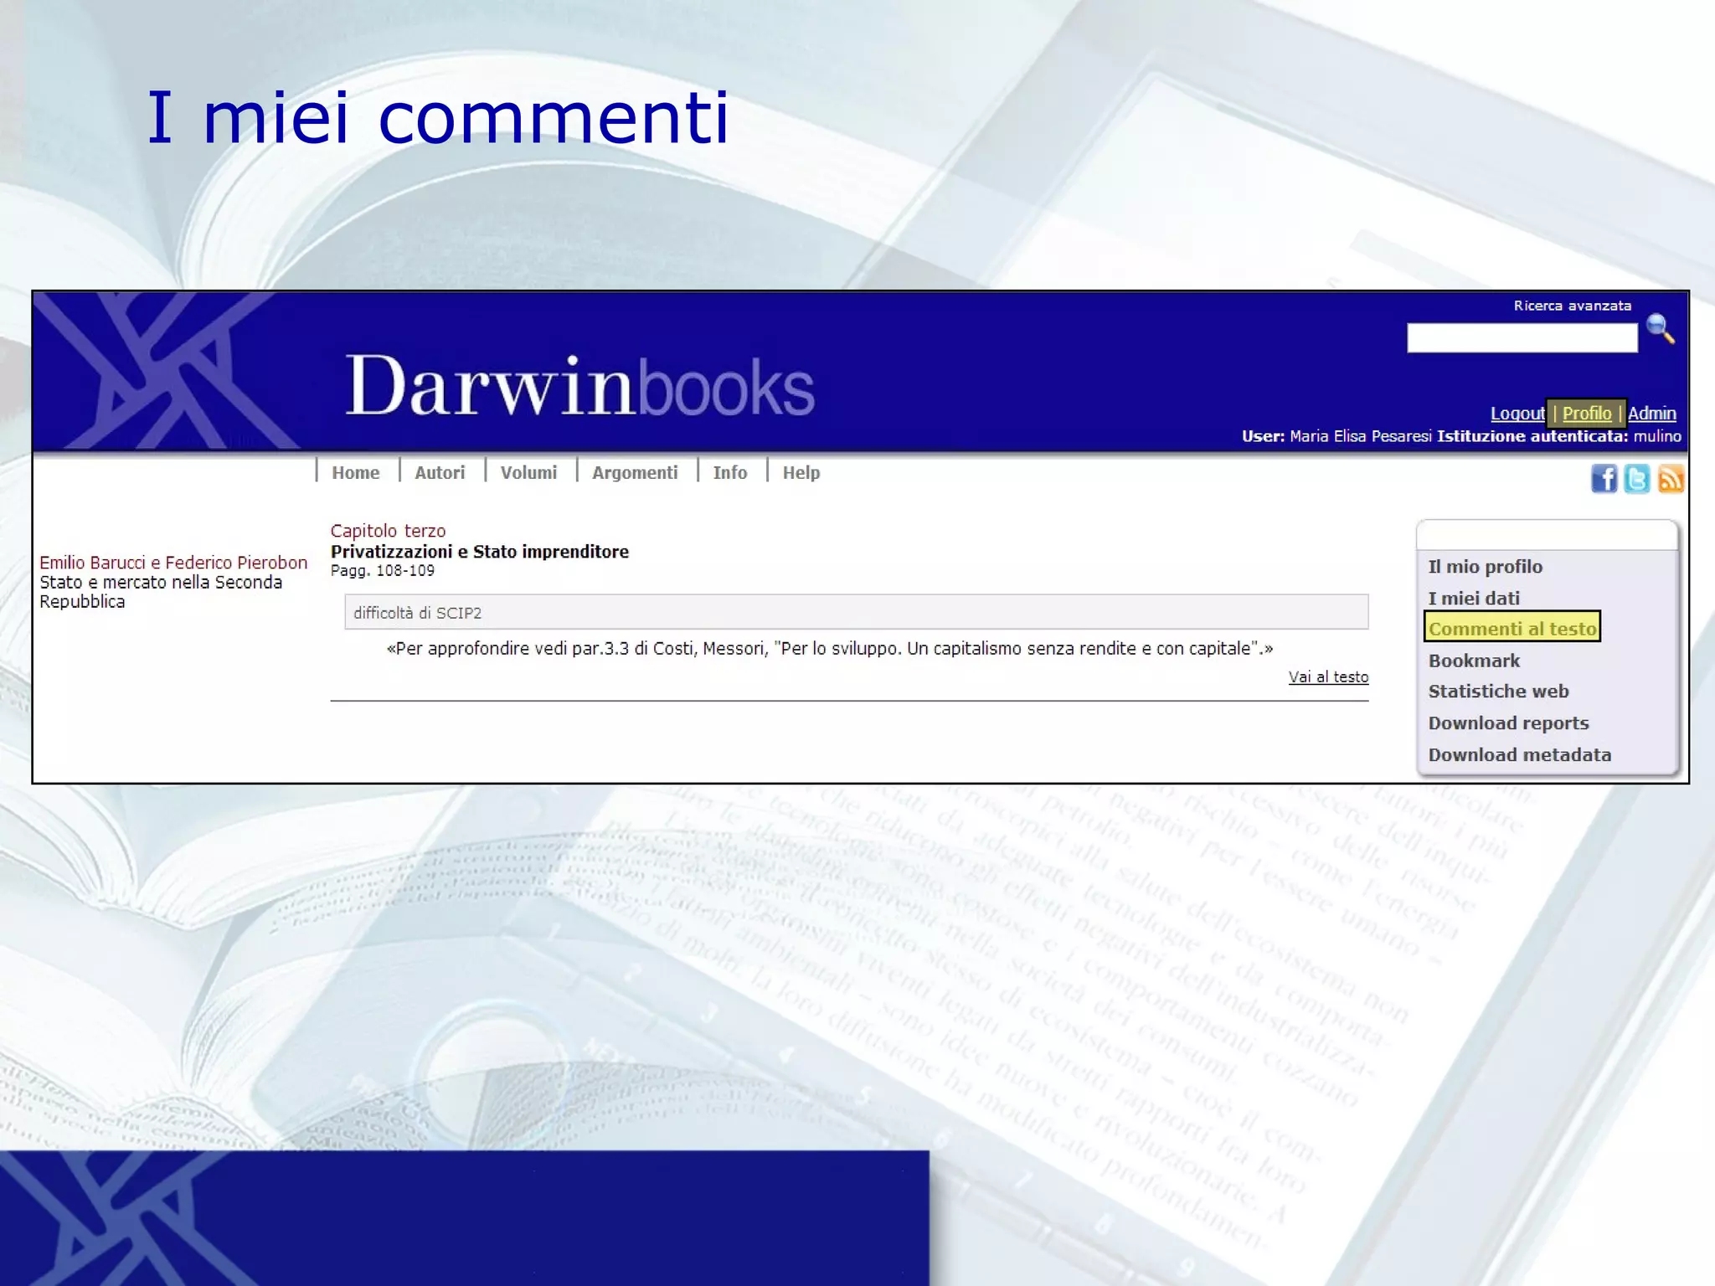Open Download reports sidebar entry
The height and width of the screenshot is (1286, 1715).
(1507, 723)
